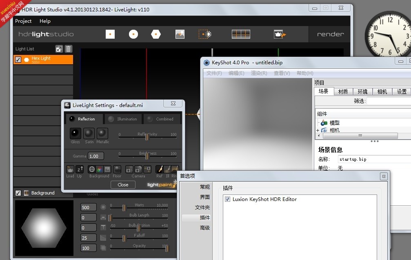The image size is (411, 260).
Task: Switch to the 材质 tab in KeyShot
Action: coord(343,92)
